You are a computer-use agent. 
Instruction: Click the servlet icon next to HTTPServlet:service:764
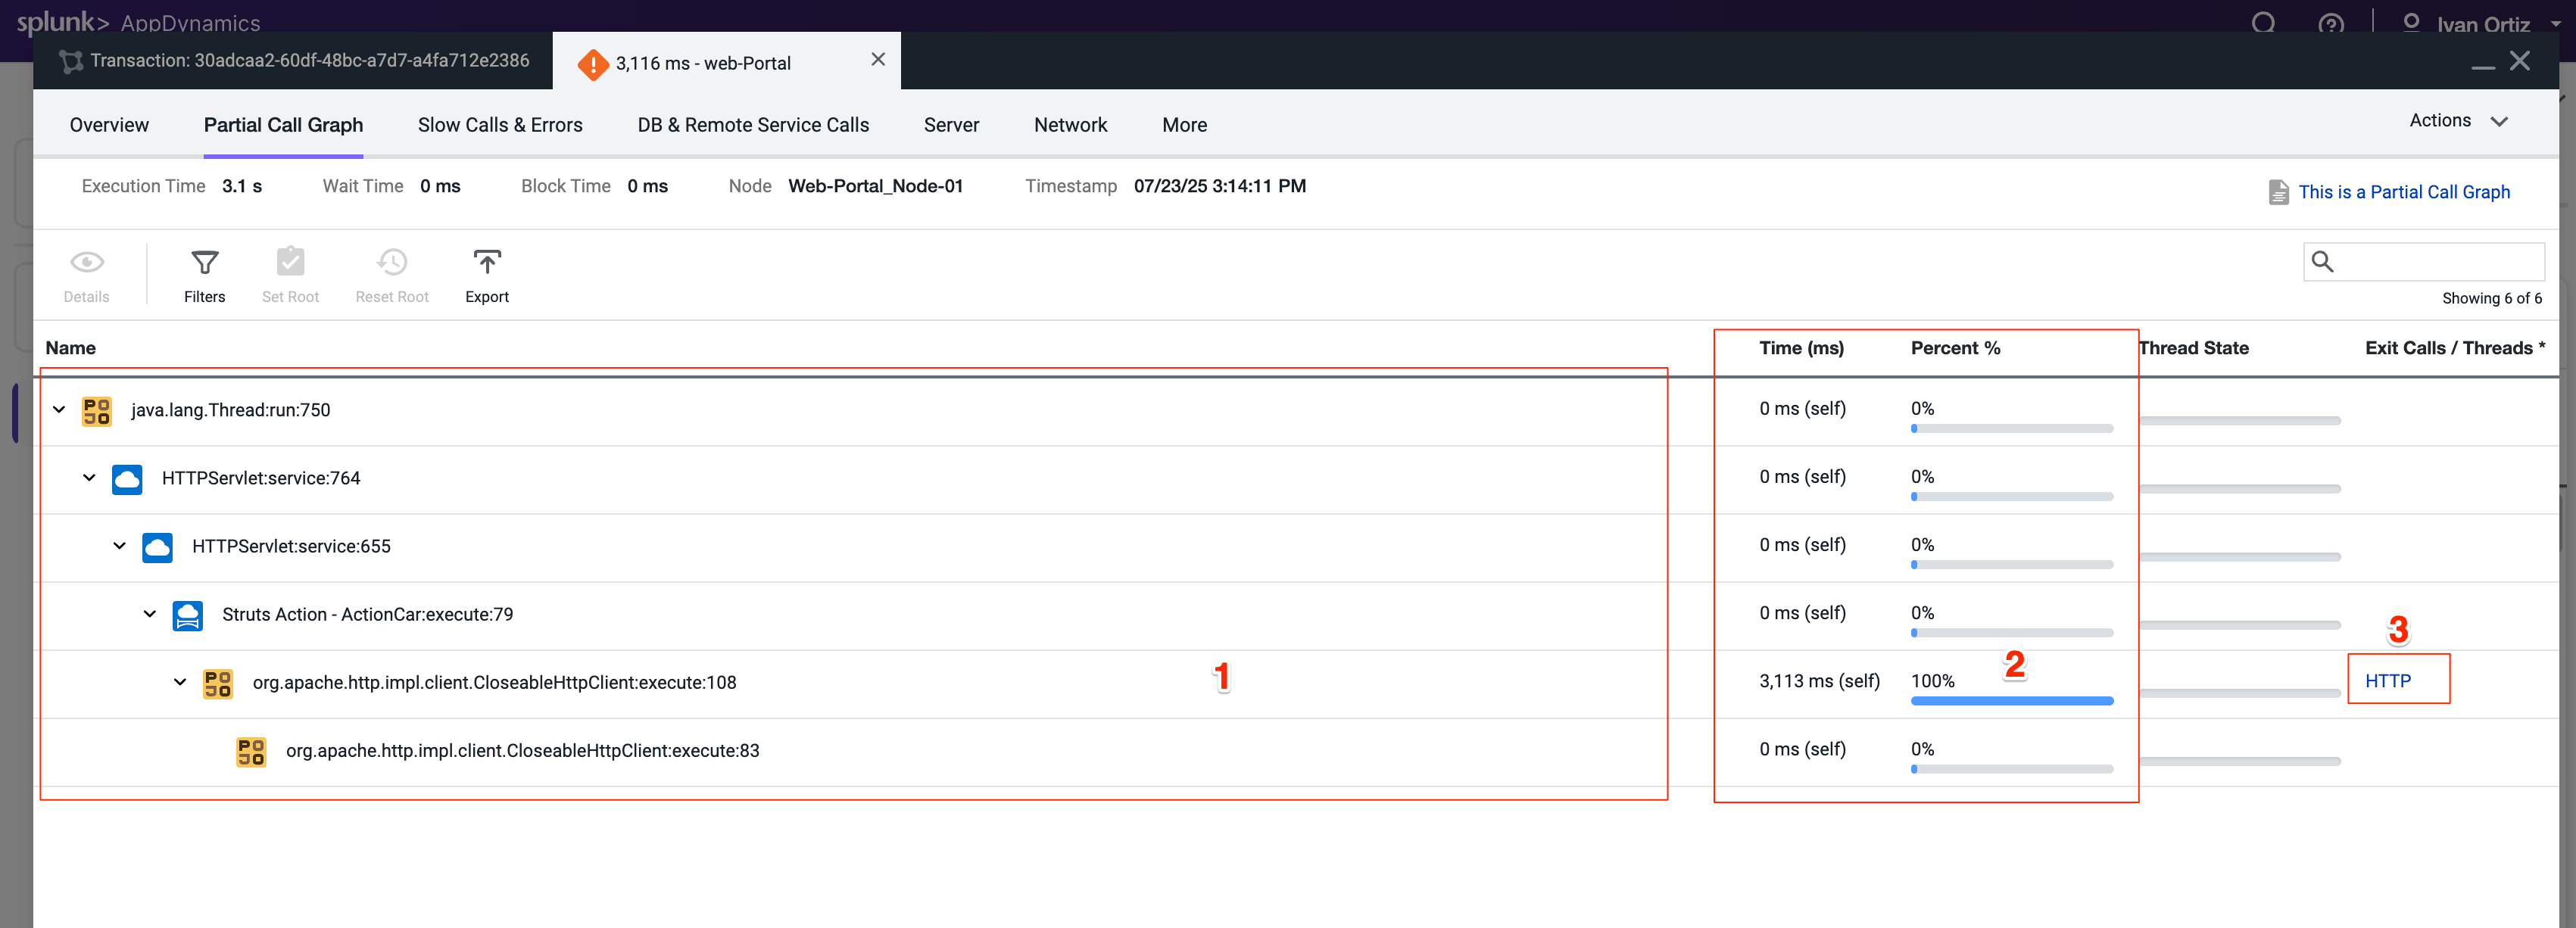pos(127,479)
